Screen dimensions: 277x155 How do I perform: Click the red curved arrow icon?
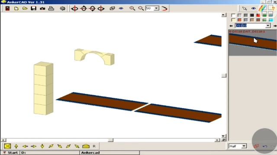coord(164,9)
